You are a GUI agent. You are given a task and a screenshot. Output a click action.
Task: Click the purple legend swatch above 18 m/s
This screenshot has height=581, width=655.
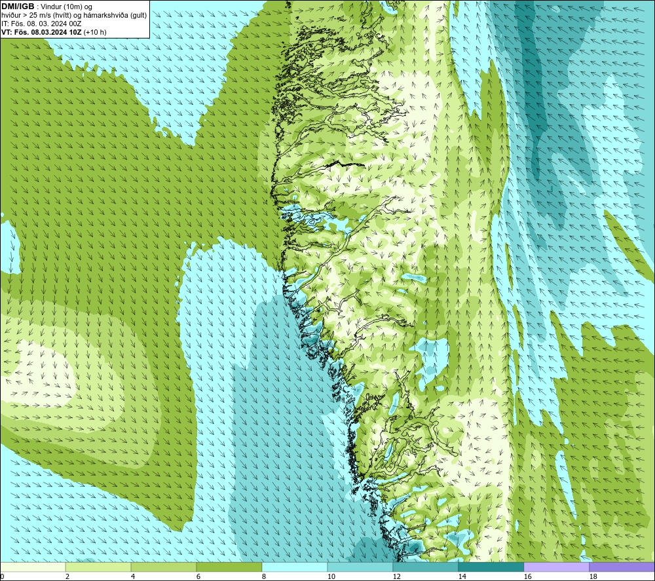click(x=622, y=567)
